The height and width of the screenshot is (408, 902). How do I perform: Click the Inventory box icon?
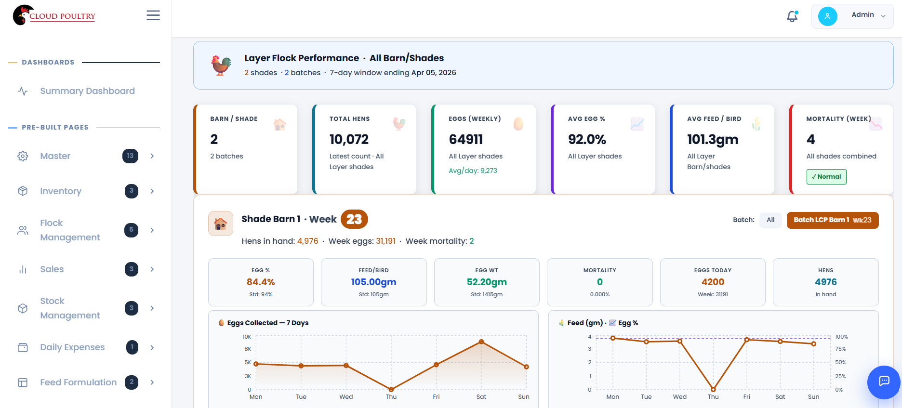click(23, 191)
